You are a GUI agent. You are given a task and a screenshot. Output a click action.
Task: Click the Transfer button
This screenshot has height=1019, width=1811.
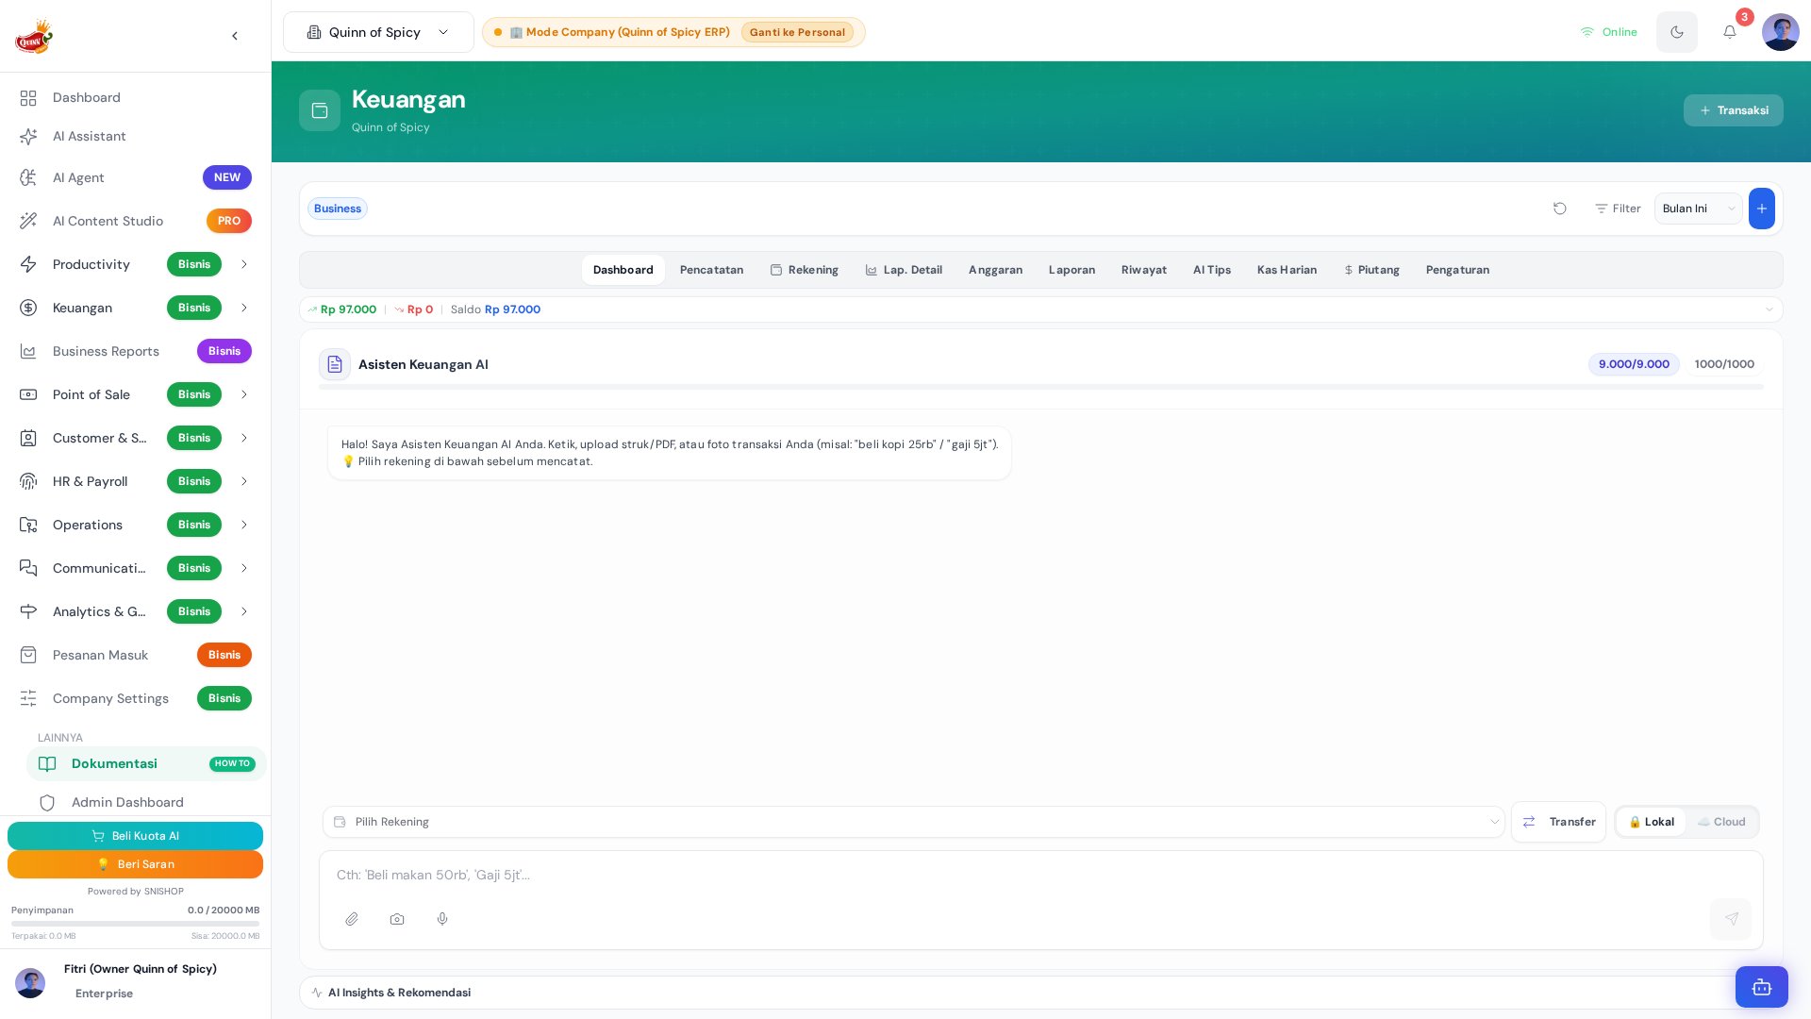pyautogui.click(x=1558, y=822)
